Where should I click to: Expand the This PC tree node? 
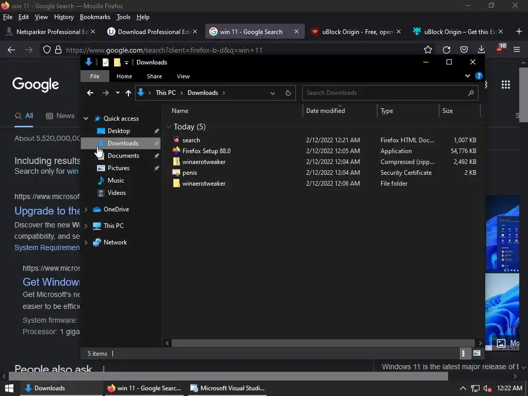pyautogui.click(x=86, y=226)
